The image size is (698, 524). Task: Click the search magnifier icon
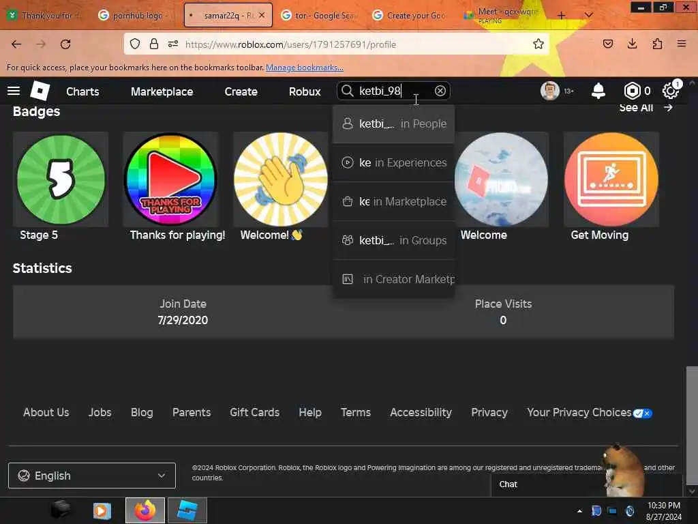(347, 91)
